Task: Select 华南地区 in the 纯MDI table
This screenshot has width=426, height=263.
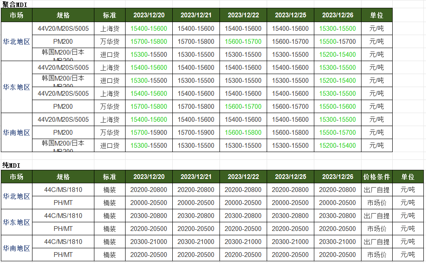Action: pos(16,248)
